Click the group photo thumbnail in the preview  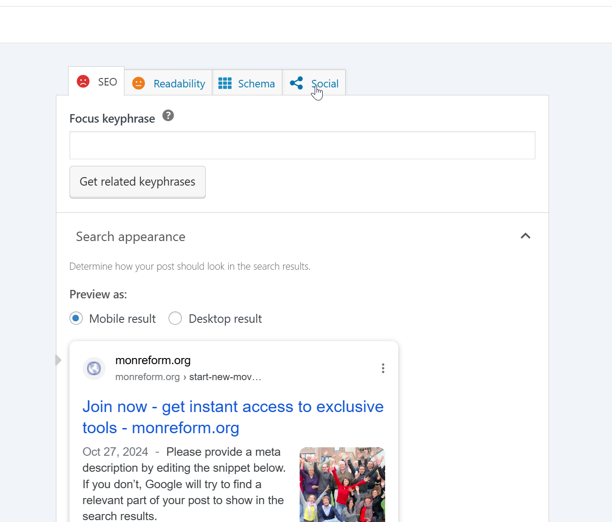tap(342, 484)
